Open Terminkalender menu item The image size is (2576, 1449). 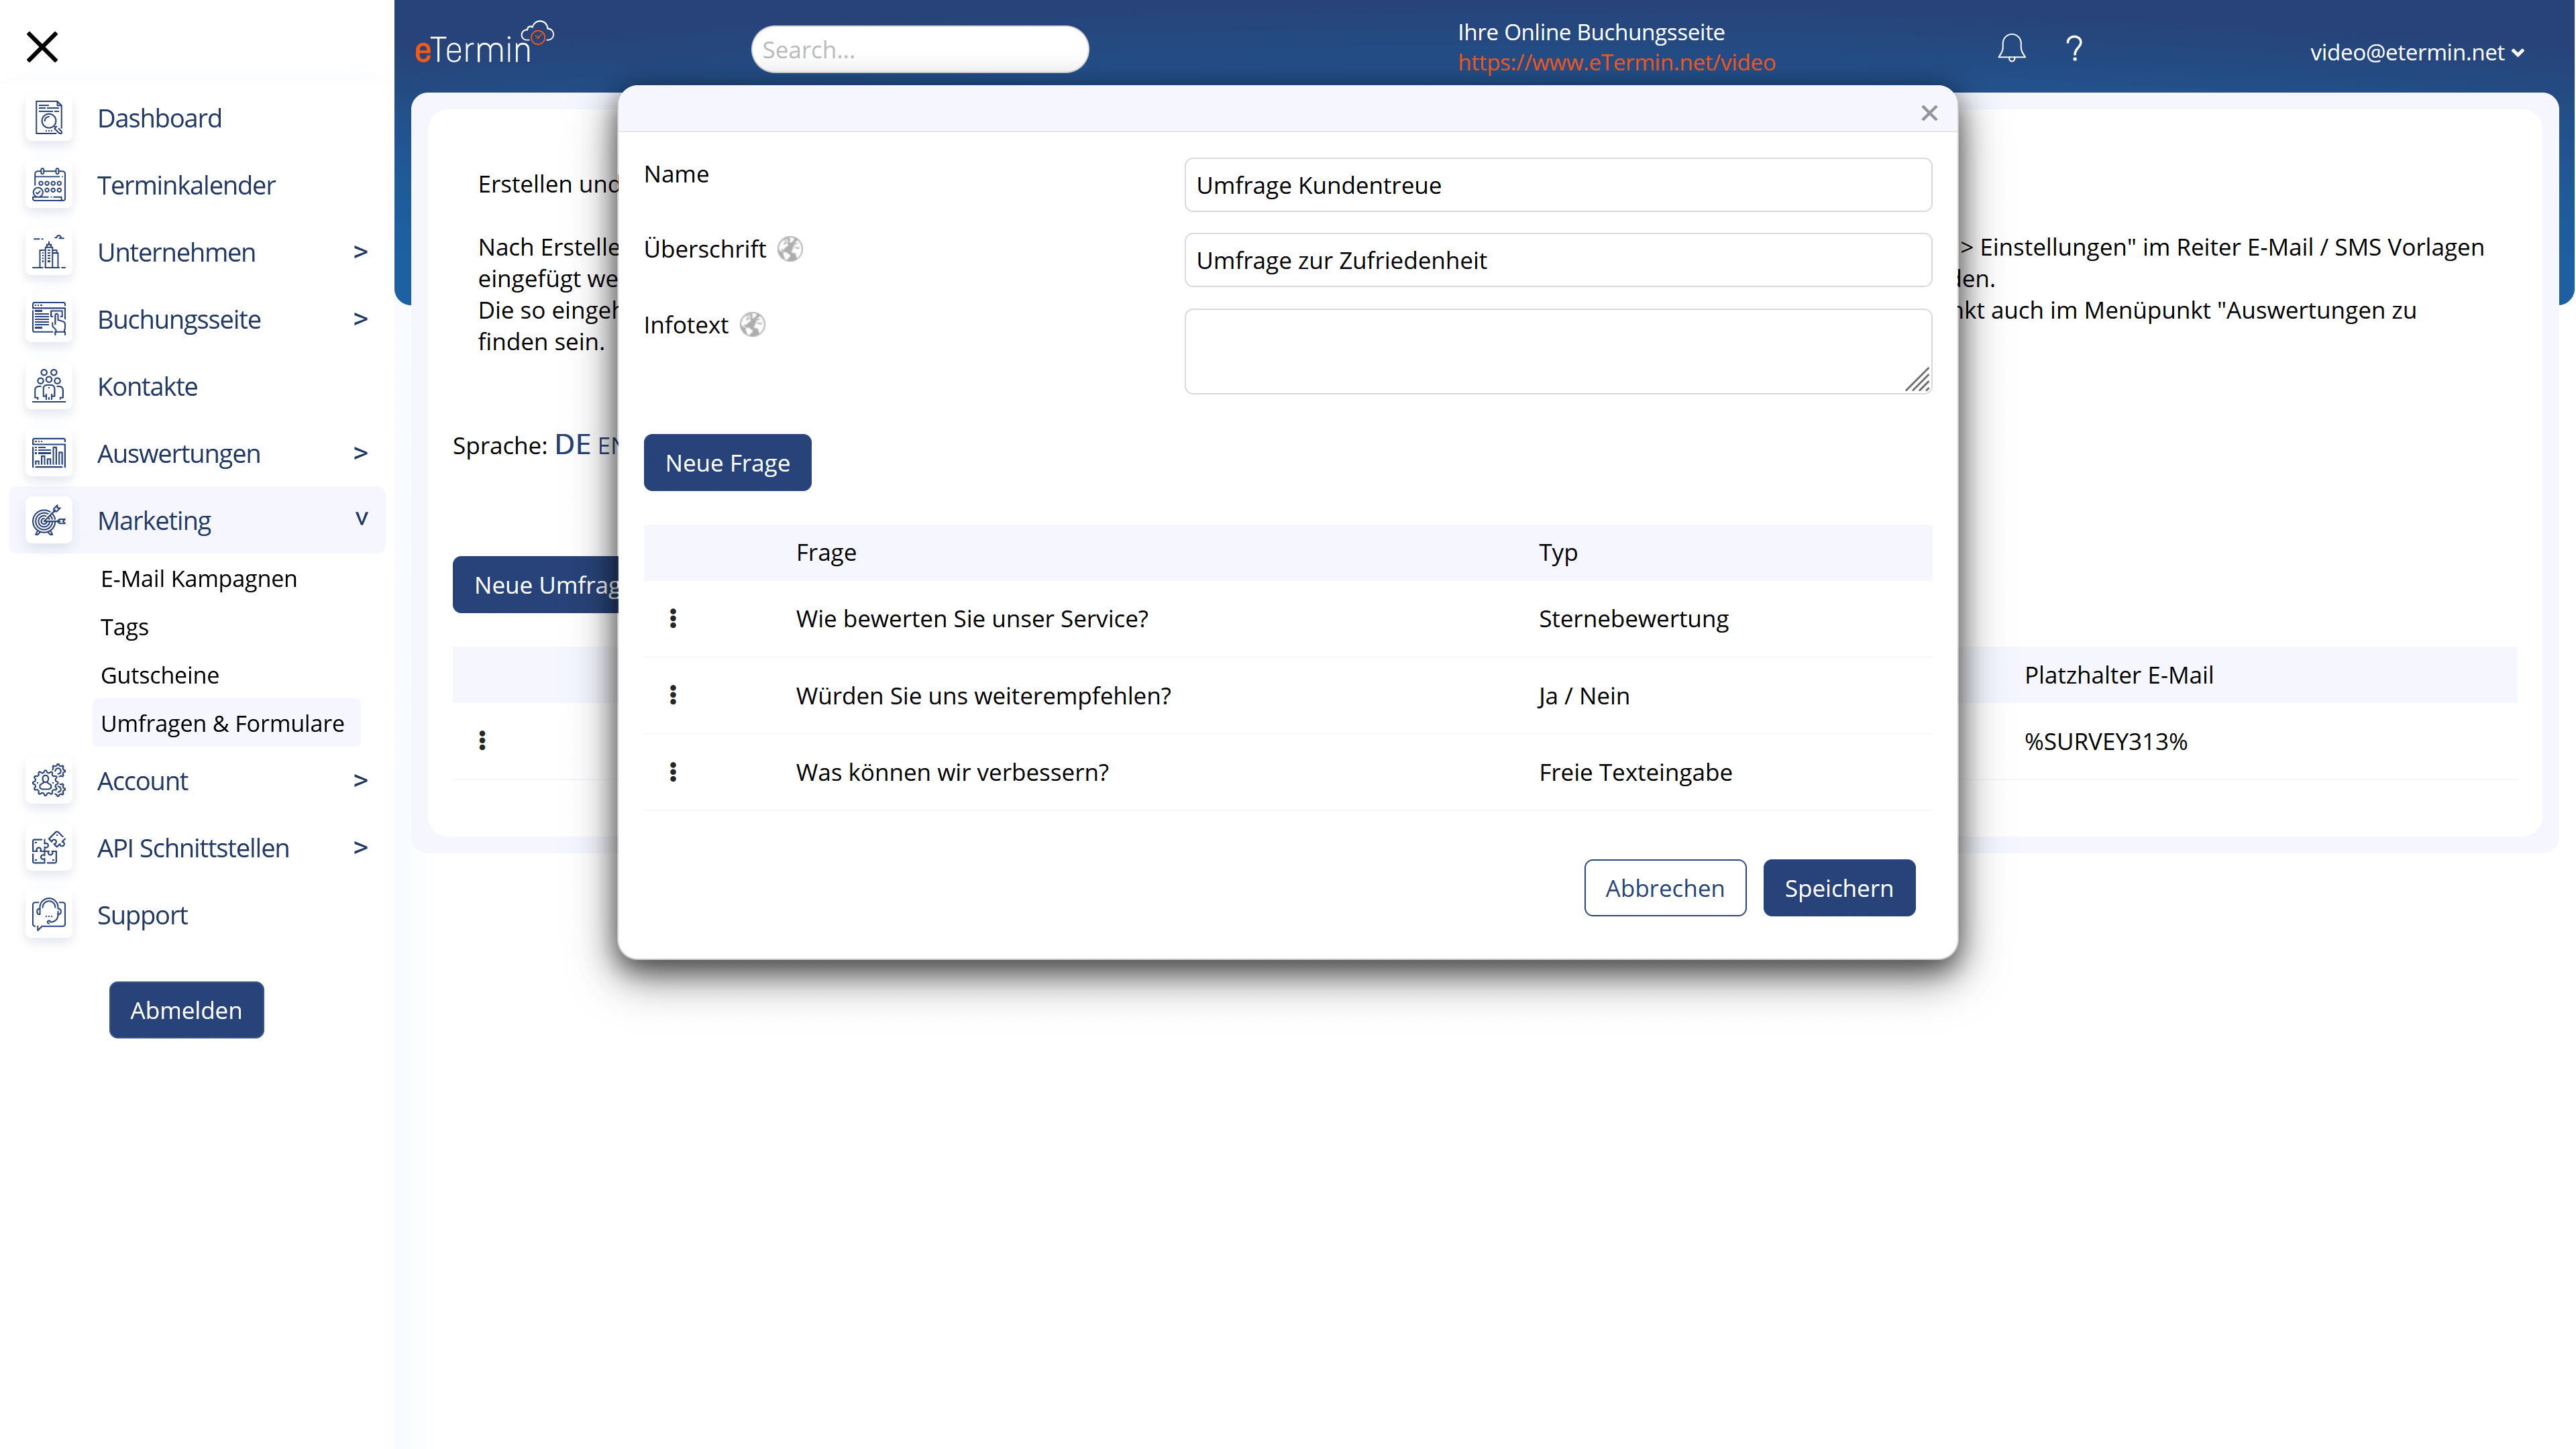click(186, 185)
